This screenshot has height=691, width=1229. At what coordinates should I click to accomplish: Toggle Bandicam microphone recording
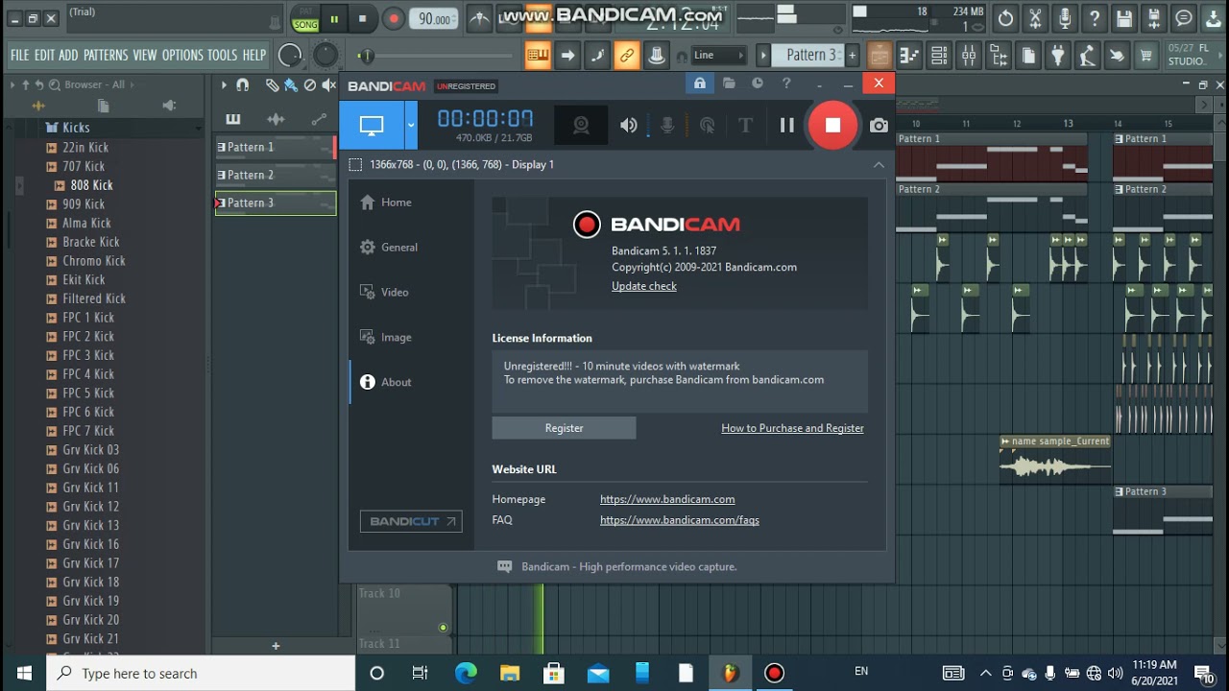667,125
